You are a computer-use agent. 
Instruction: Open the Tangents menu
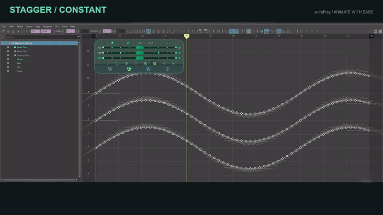47,27
